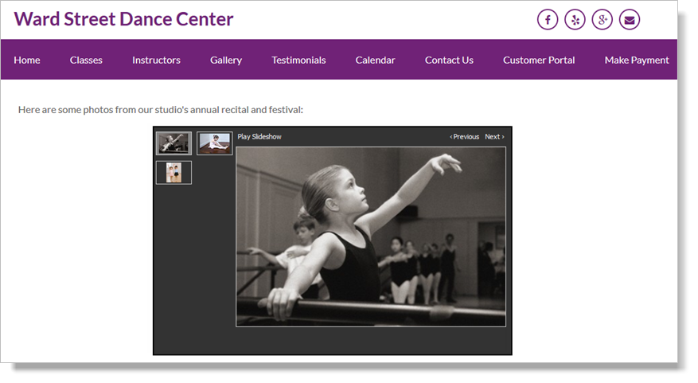Viewport: 698px width, 383px height.
Task: Select Gallery in the navigation bar
Action: 226,61
